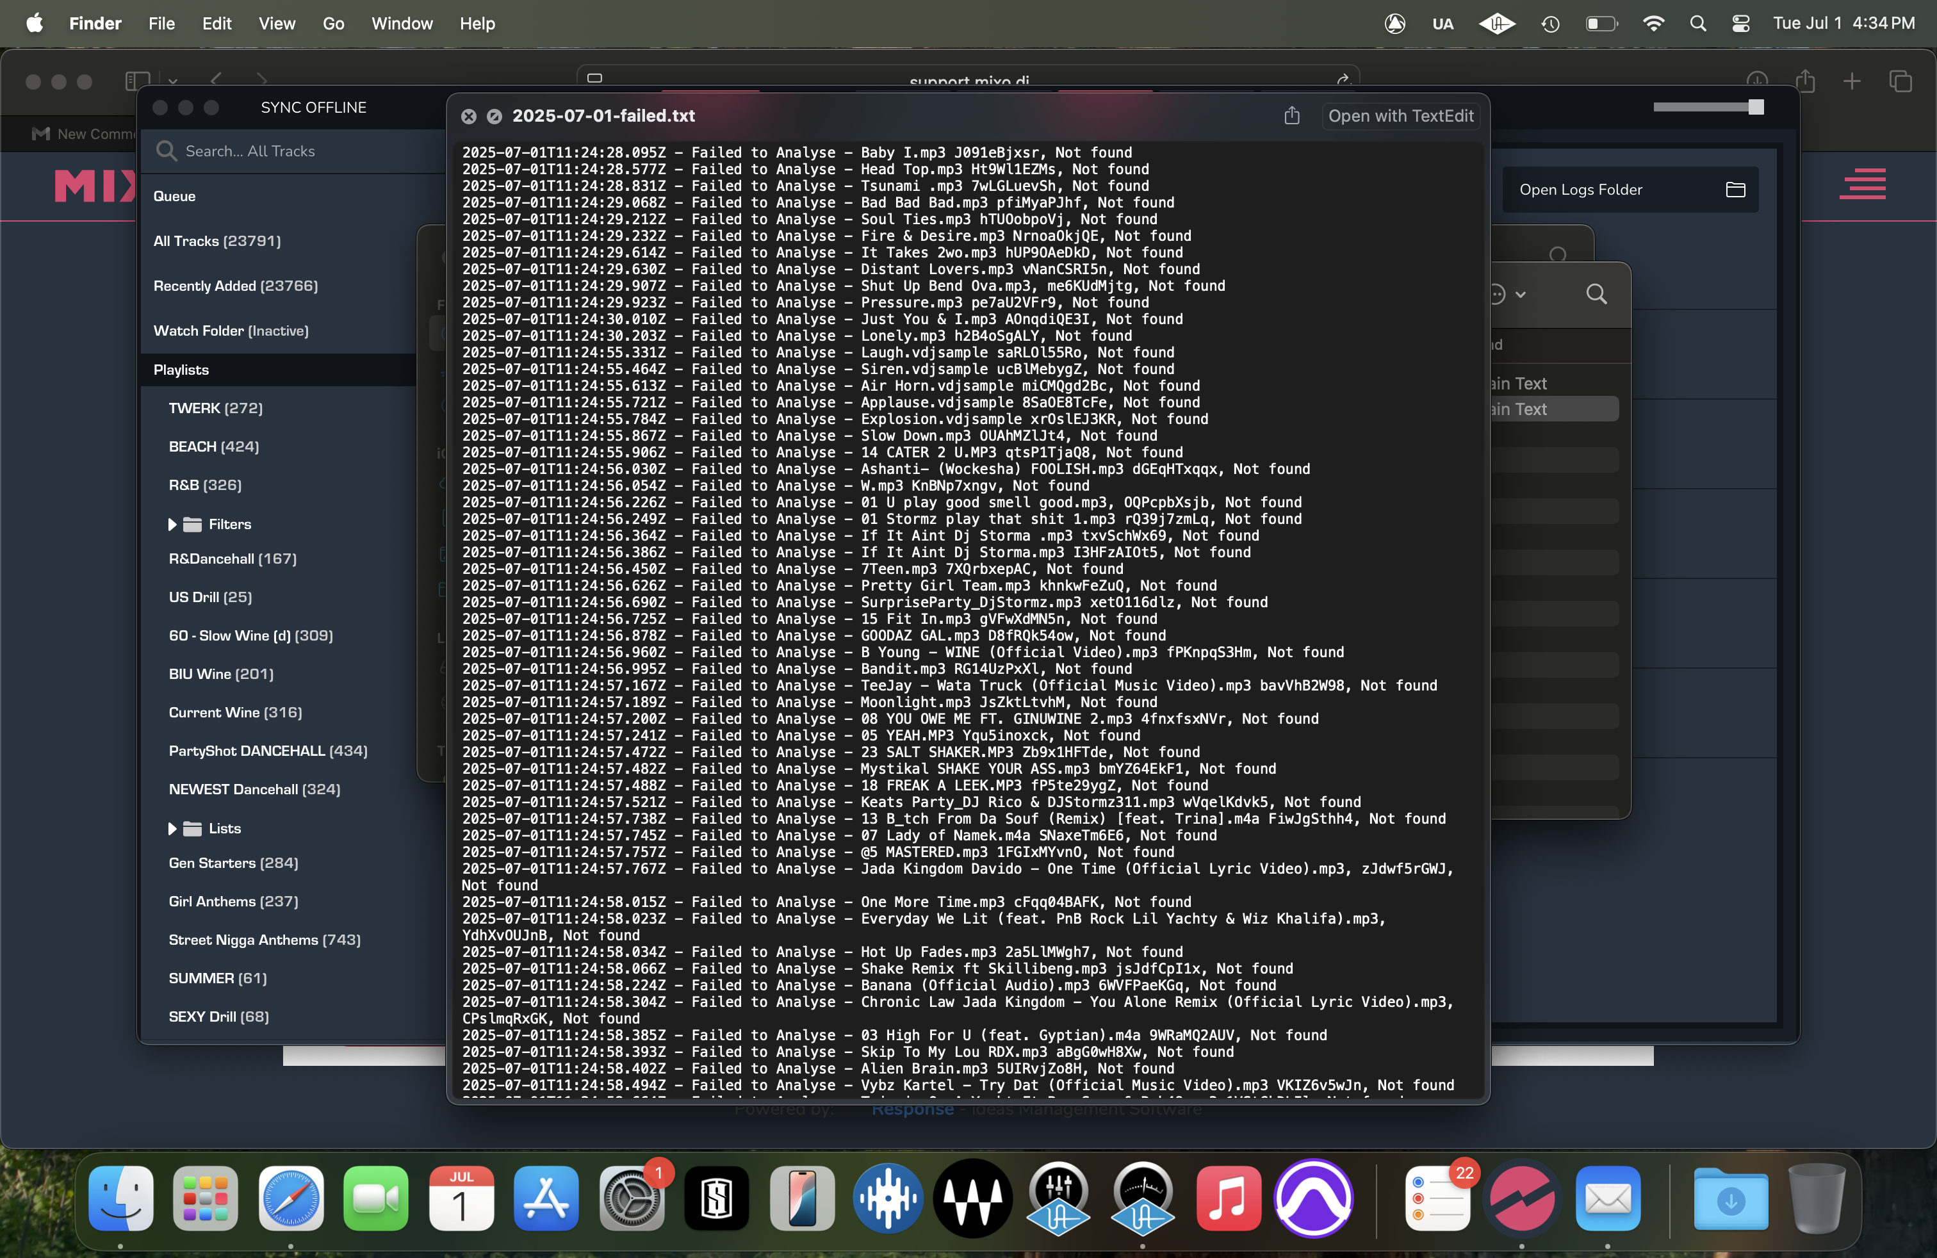
Task: Select the All Tracks (23791) entry
Action: (217, 241)
